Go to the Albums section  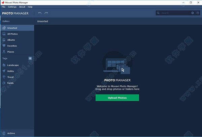coord(11,40)
